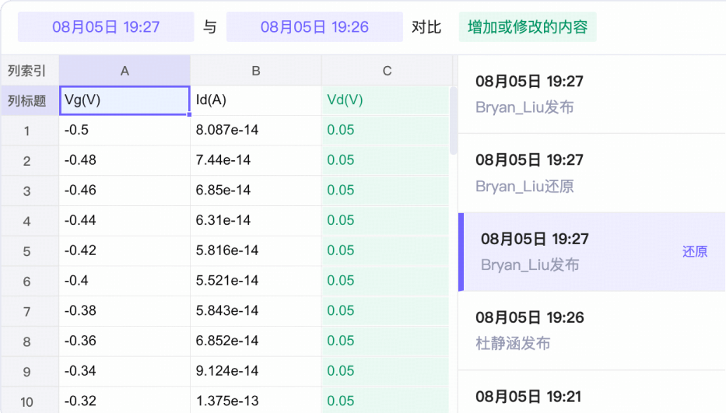Click the 列标题 row label
The image size is (726, 413).
pos(30,100)
